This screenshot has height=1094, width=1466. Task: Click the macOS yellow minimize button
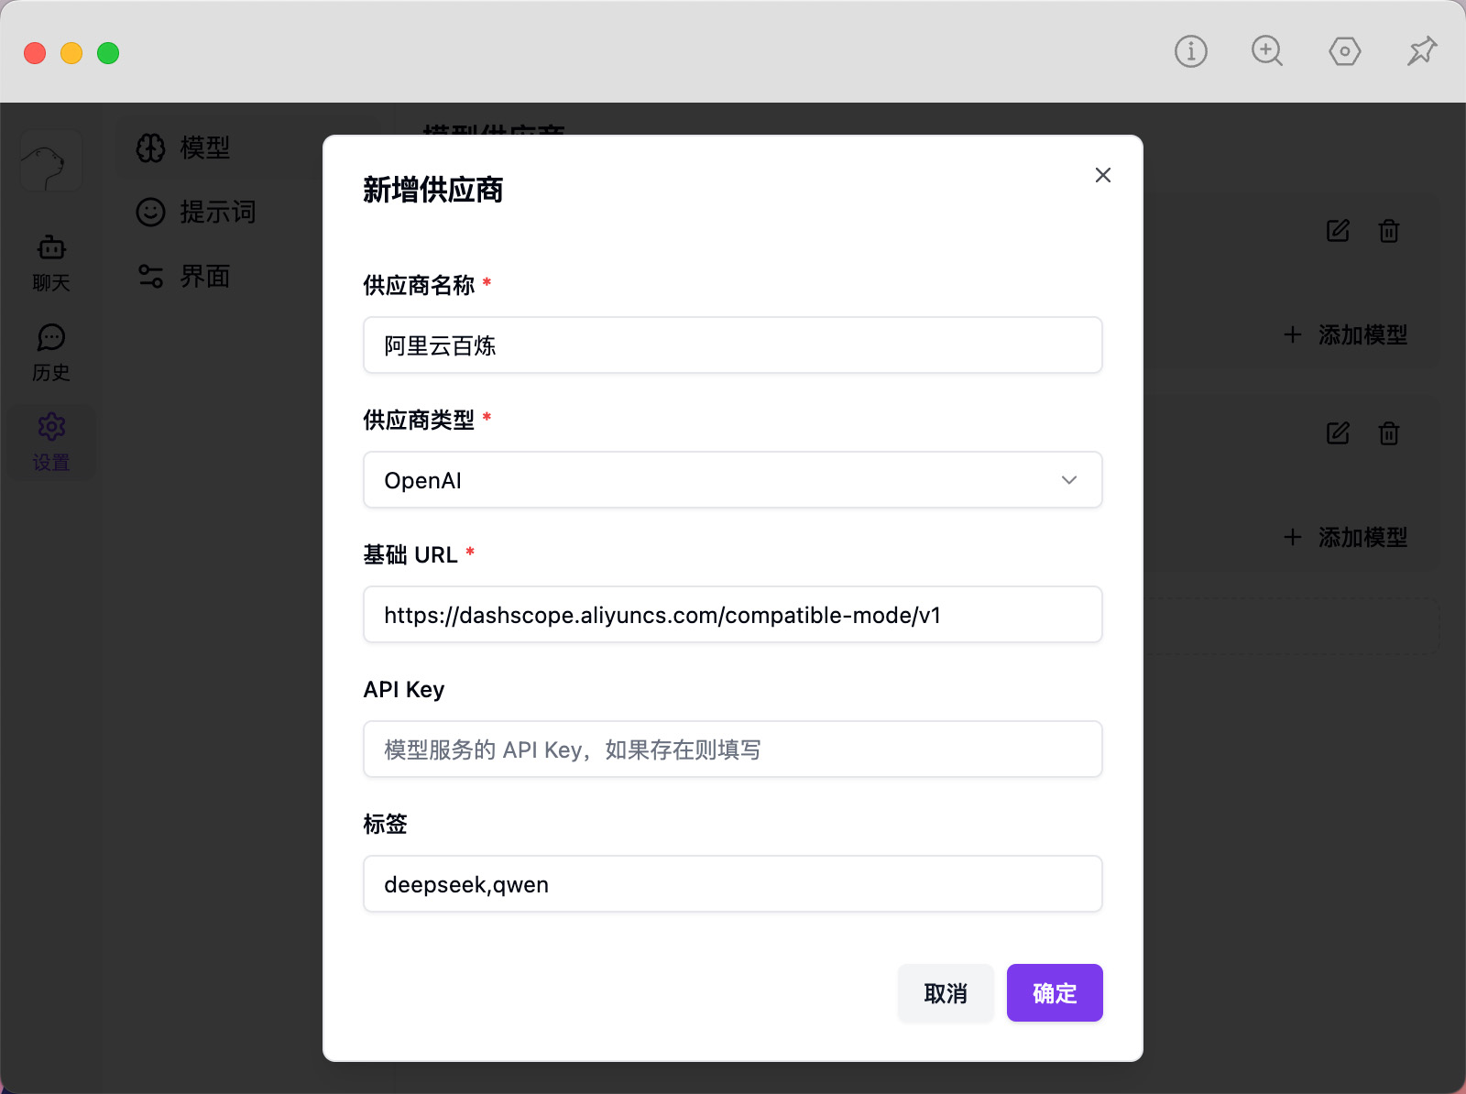(x=71, y=53)
